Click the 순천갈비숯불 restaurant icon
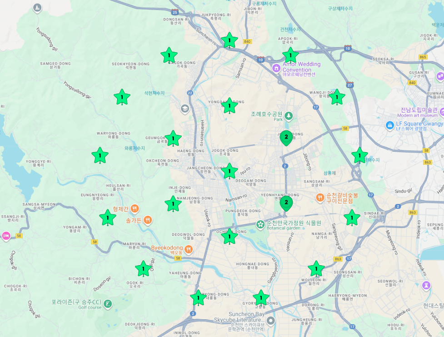 [x=320, y=198]
